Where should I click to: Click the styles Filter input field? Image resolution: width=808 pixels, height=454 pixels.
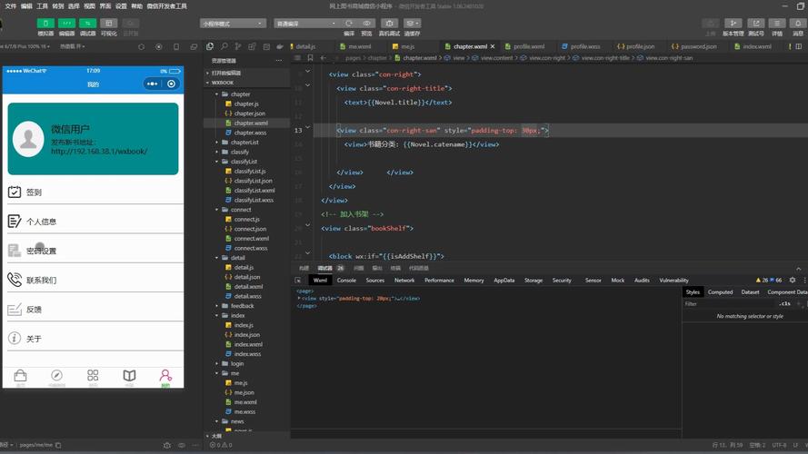[729, 303]
